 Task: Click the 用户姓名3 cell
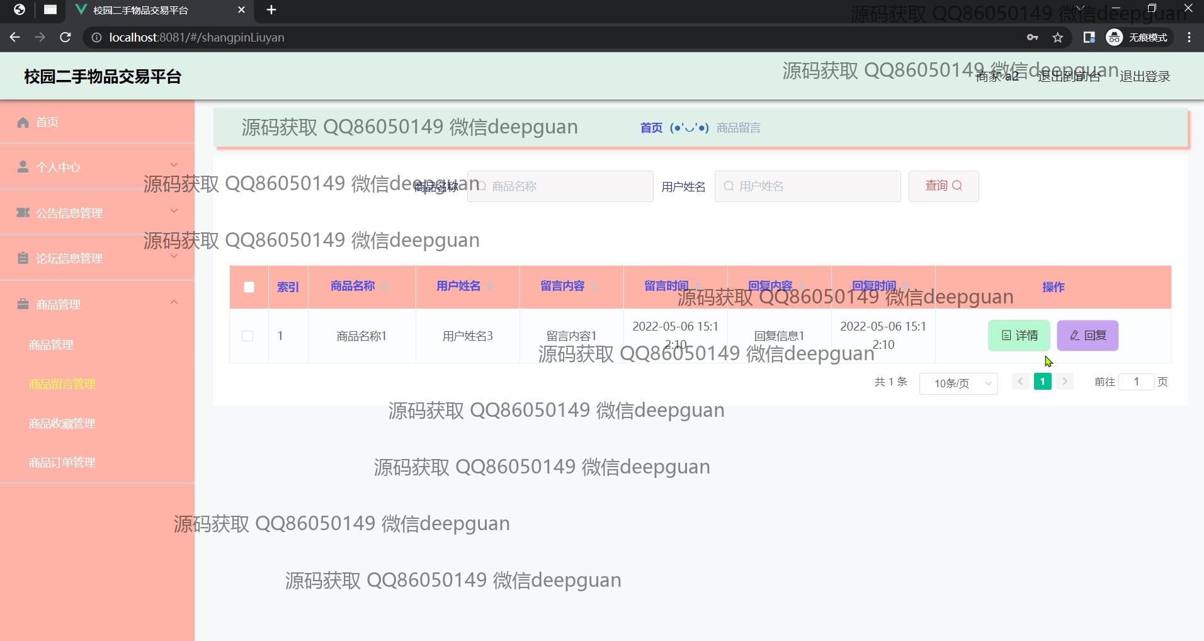467,336
